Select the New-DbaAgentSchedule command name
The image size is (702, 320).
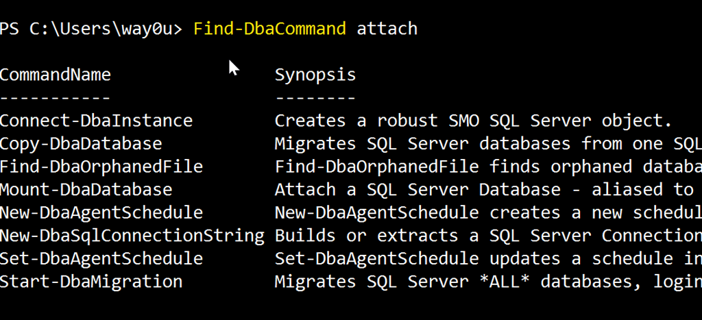point(101,213)
